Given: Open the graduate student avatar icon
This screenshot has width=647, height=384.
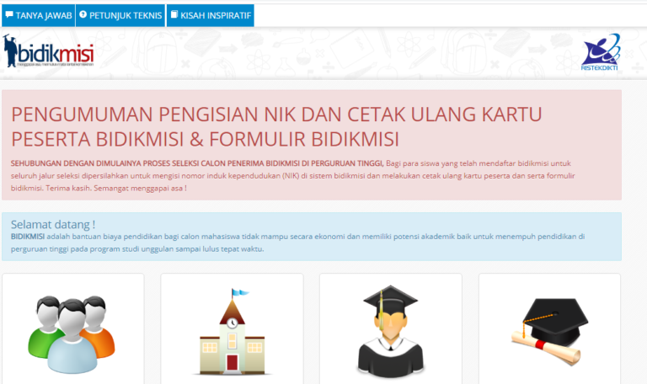Looking at the screenshot, I should tap(390, 330).
